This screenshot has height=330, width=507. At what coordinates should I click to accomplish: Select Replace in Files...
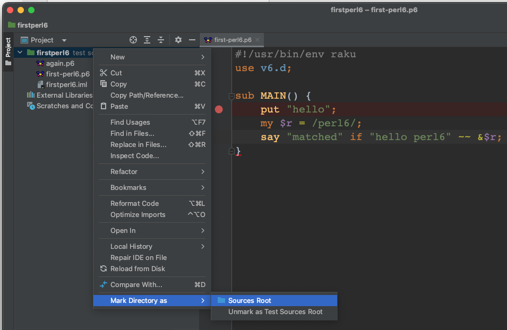click(x=152, y=144)
